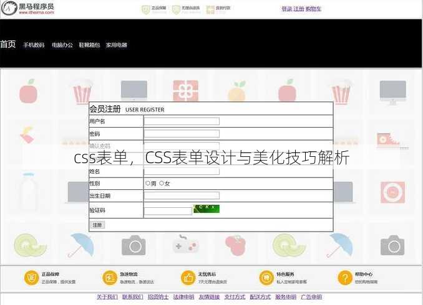423x305 pixels.
Task: Click the 帮助中心 question mark icon
Action: tap(345, 278)
